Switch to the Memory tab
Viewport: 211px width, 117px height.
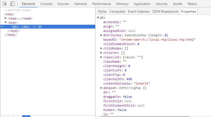click(122, 4)
